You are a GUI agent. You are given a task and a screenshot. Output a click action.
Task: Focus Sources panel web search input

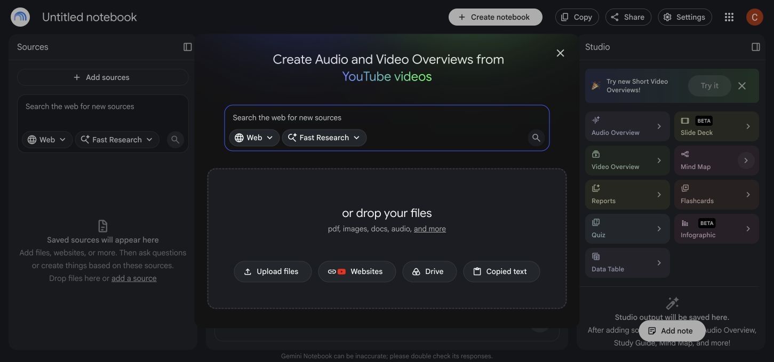102,107
